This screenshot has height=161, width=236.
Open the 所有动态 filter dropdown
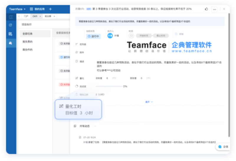click(95, 126)
